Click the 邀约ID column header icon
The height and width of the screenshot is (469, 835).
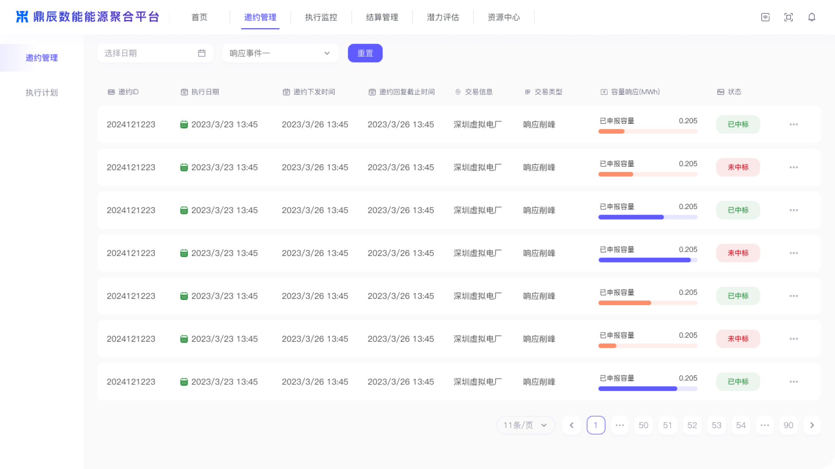coord(111,92)
